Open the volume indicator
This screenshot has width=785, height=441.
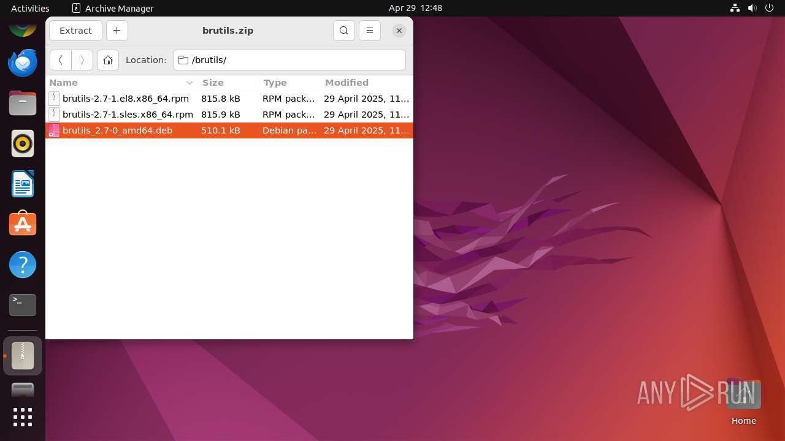pos(752,8)
